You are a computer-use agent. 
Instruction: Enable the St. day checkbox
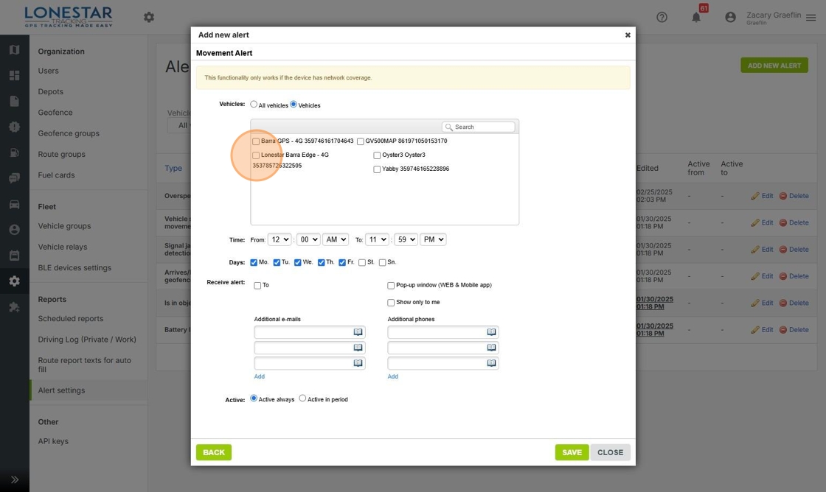pyautogui.click(x=362, y=263)
